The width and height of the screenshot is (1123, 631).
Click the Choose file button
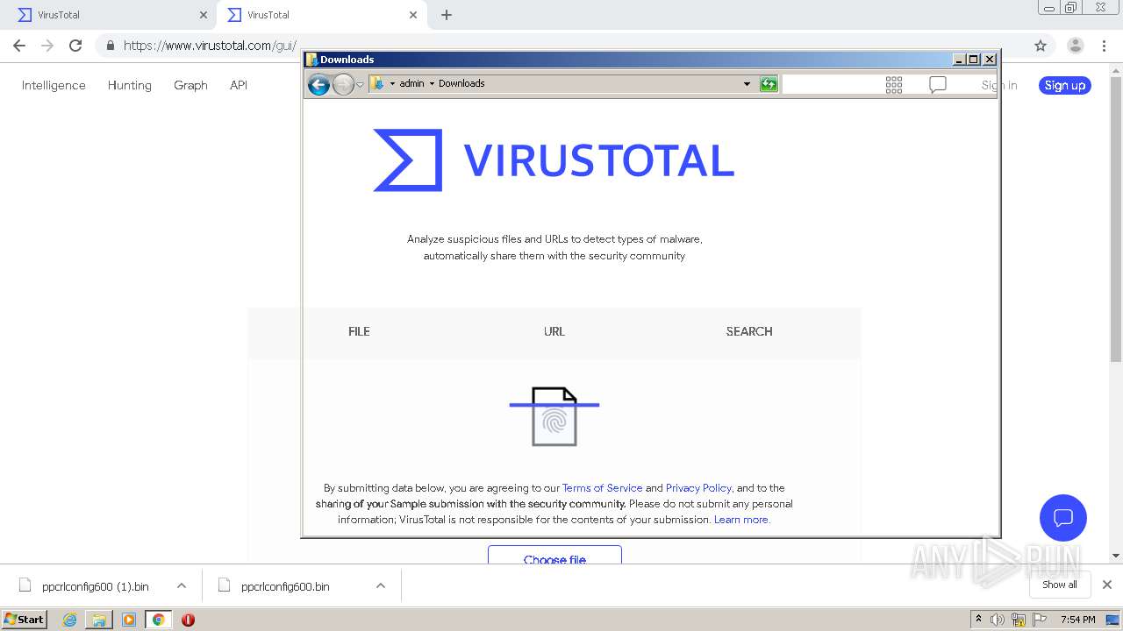[554, 556]
